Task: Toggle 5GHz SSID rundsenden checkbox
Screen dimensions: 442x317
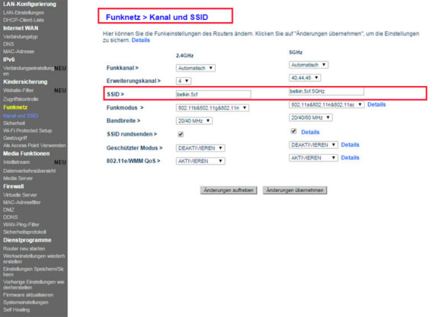Action: [293, 131]
